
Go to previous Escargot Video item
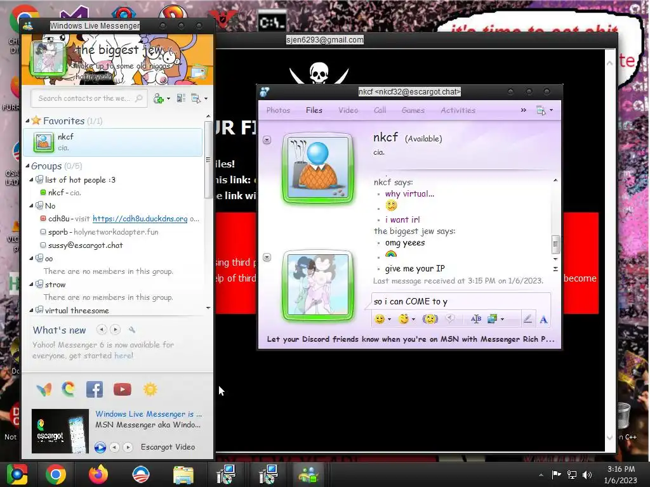point(115,447)
